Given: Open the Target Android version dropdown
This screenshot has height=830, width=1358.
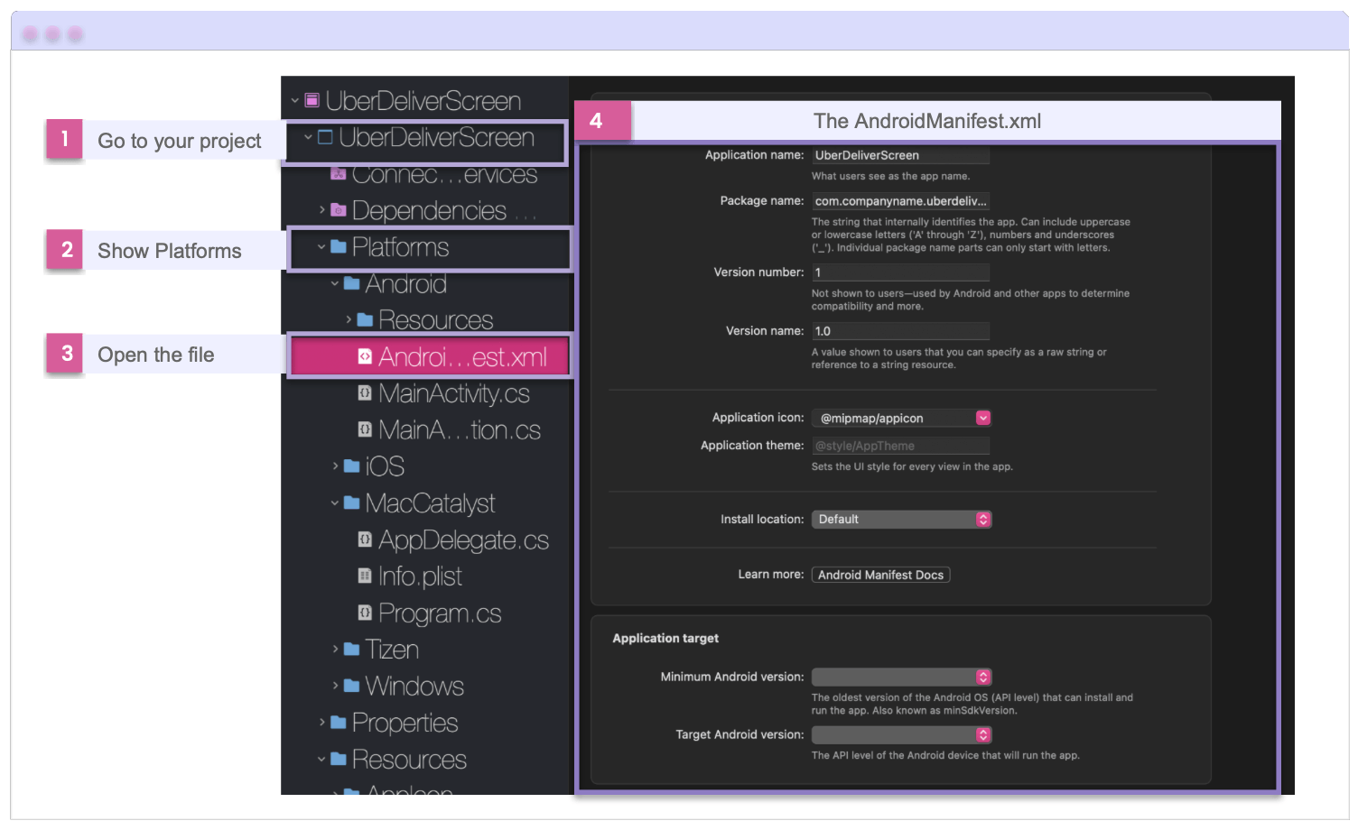Looking at the screenshot, I should (983, 734).
